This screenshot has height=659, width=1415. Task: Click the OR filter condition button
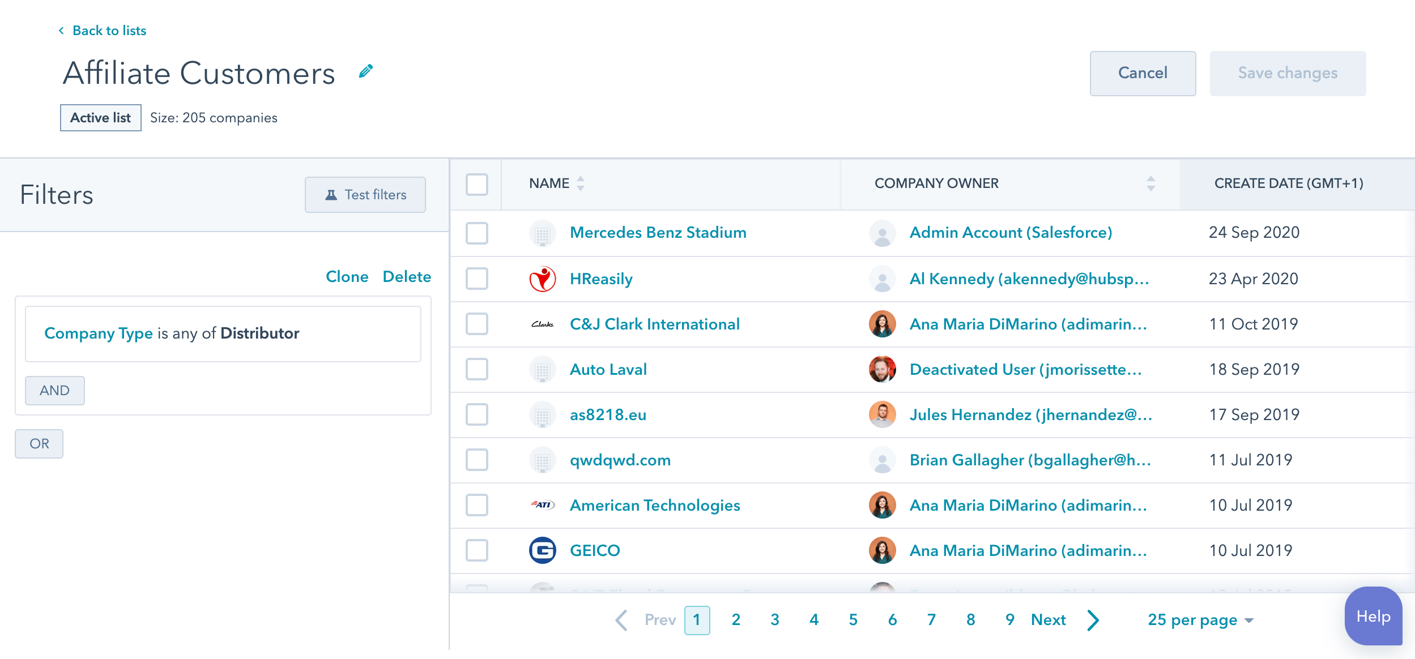(39, 443)
